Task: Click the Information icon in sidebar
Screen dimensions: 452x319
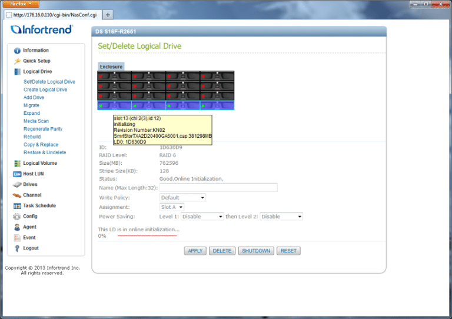Action: pyautogui.click(x=17, y=51)
